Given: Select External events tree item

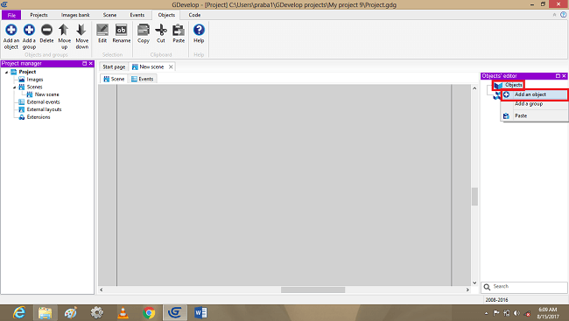Looking at the screenshot, I should 43,102.
